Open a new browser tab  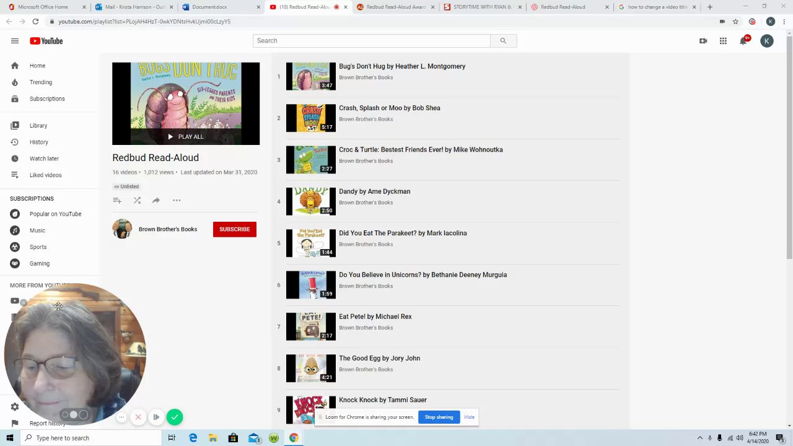710,7
